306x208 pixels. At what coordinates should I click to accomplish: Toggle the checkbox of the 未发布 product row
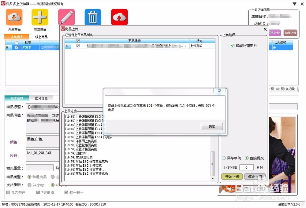click(x=17, y=47)
